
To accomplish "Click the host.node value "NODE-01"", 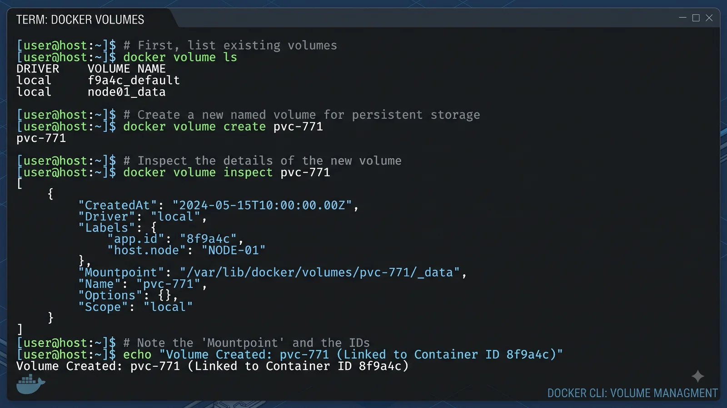I will (234, 250).
